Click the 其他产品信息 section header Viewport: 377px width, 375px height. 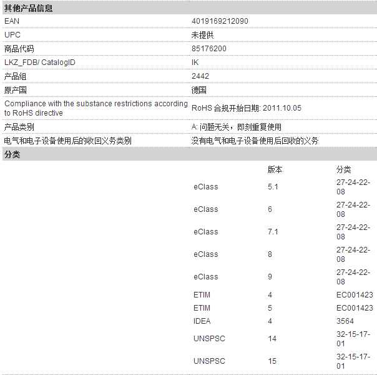(x=190, y=8)
